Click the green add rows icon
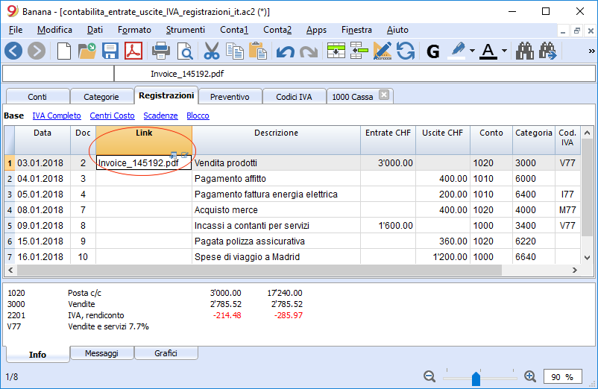The height and width of the screenshot is (389, 598). [336, 51]
